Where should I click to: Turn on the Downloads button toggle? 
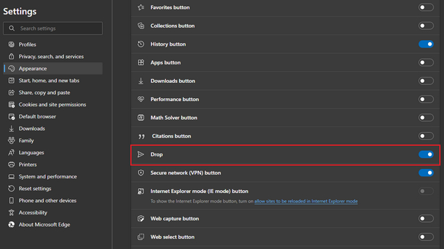coord(426,81)
